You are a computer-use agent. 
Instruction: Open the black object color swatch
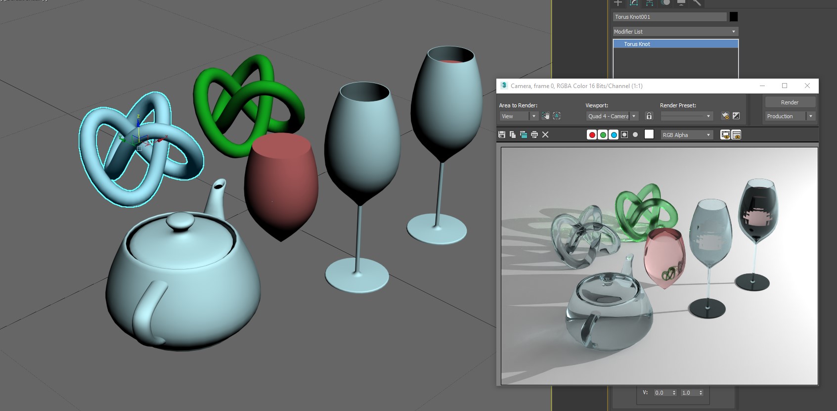click(x=734, y=17)
